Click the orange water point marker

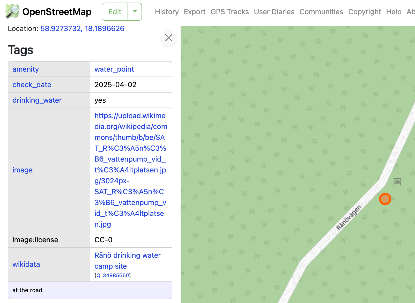click(x=385, y=199)
